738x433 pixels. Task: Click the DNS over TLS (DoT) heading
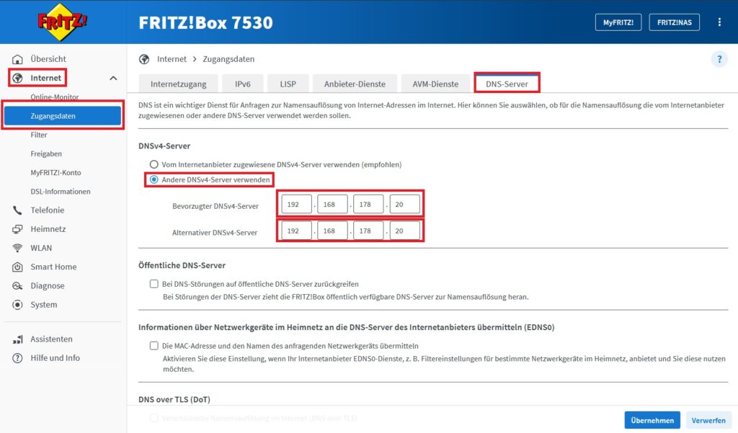174,399
